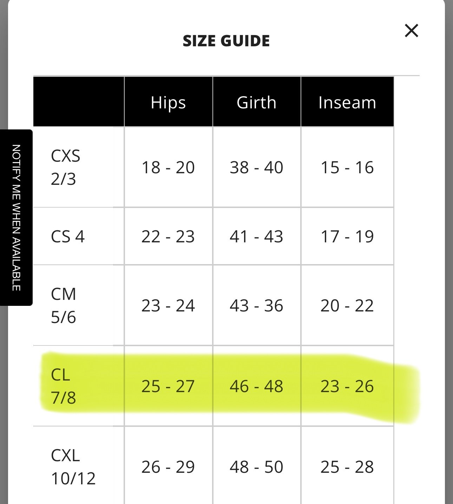Click the 15 - 16 inseam cell
The image size is (453, 504).
coord(347,167)
